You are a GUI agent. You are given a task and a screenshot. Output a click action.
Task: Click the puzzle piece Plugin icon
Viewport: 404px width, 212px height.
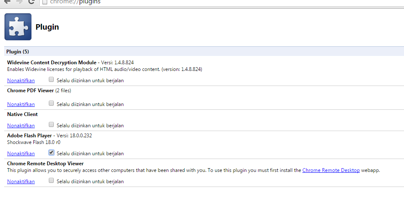(18, 27)
